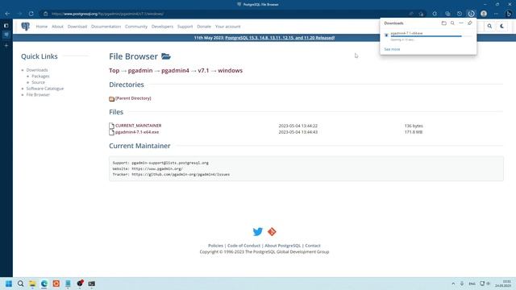Viewport: 516px width, 290px height.
Task: Open File Explorer from the taskbar
Action: click(32, 284)
